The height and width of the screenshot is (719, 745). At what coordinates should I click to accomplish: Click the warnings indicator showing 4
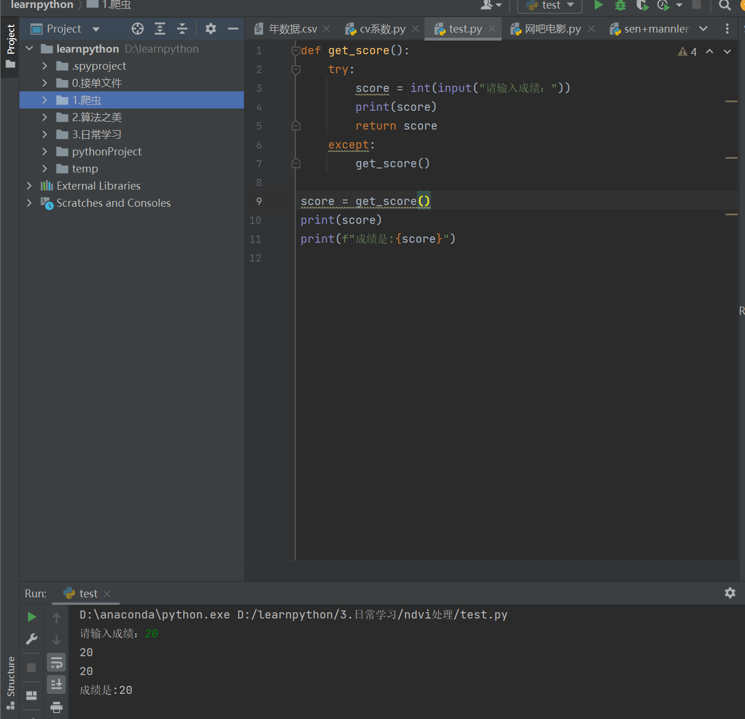click(687, 52)
